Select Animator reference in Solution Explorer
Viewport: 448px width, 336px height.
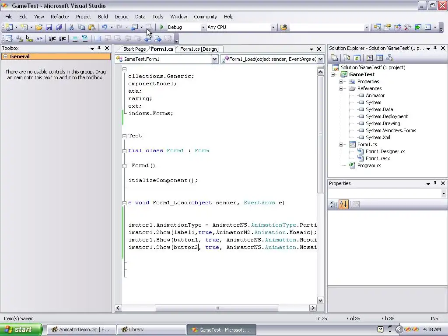point(375,95)
